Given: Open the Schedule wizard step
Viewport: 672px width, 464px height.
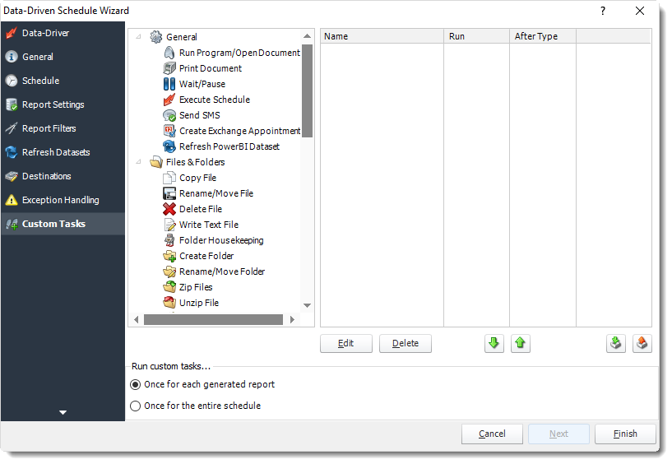Looking at the screenshot, I should point(63,81).
